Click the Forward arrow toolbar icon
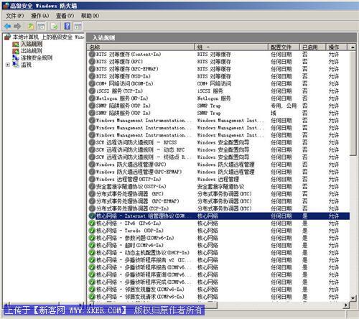Viewport: 359px width, 319px height. [17, 26]
